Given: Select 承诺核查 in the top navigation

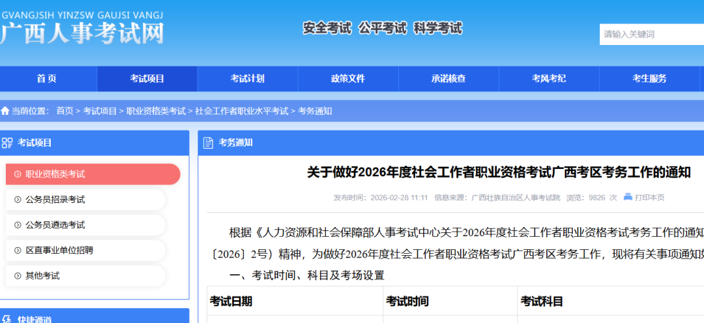Looking at the screenshot, I should [448, 79].
